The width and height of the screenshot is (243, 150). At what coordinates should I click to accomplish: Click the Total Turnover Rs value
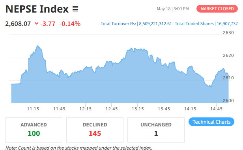pos(155,24)
